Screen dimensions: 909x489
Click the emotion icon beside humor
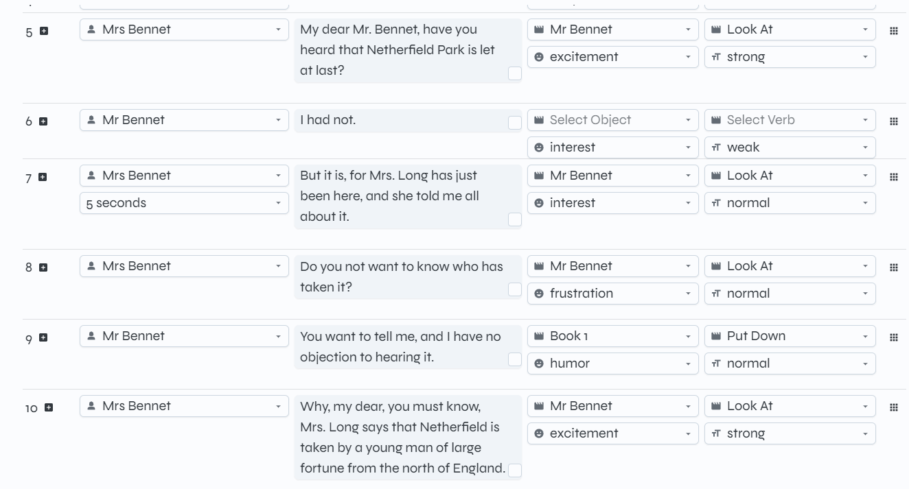(x=540, y=363)
